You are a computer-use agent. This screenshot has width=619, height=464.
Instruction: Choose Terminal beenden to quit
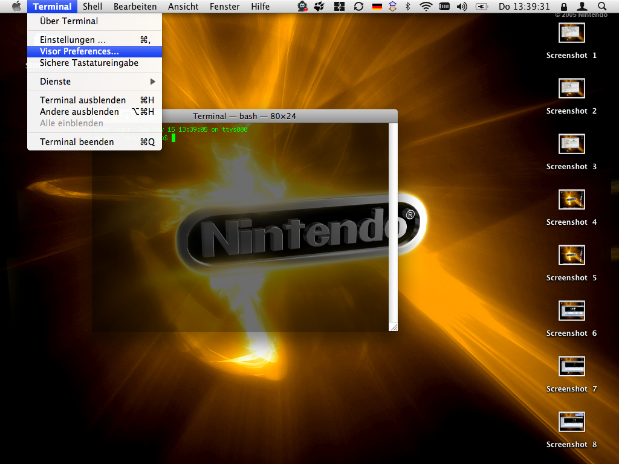(x=94, y=141)
